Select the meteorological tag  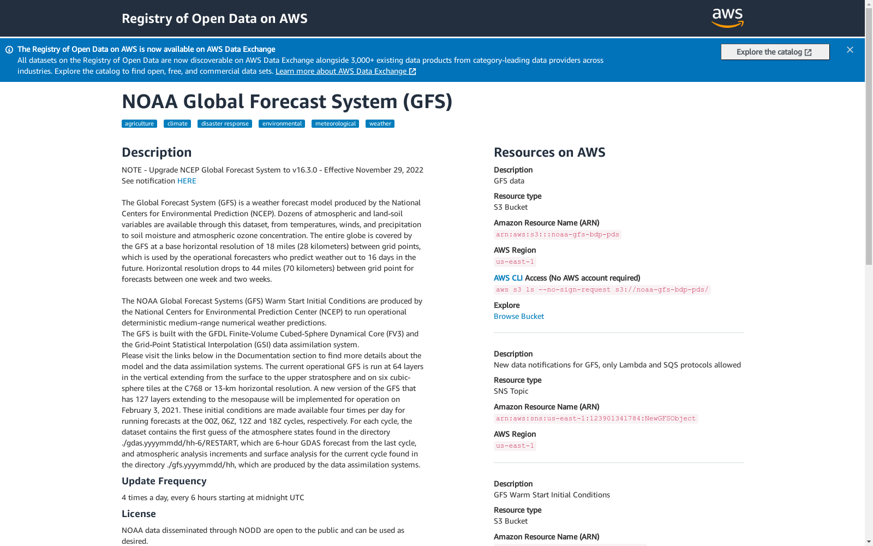click(335, 124)
